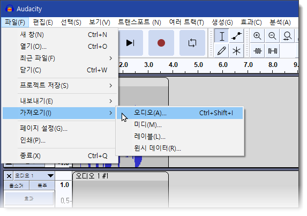The width and height of the screenshot is (307, 216).
Task: Open the 분석(A) menu
Action: tap(280, 23)
